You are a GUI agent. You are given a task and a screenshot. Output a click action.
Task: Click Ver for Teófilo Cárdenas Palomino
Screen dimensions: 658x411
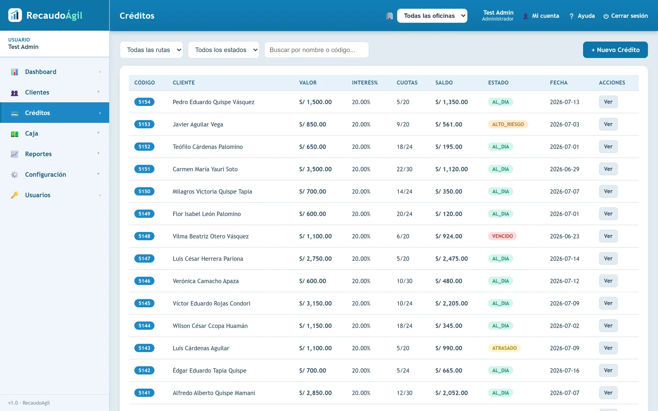pyautogui.click(x=608, y=146)
